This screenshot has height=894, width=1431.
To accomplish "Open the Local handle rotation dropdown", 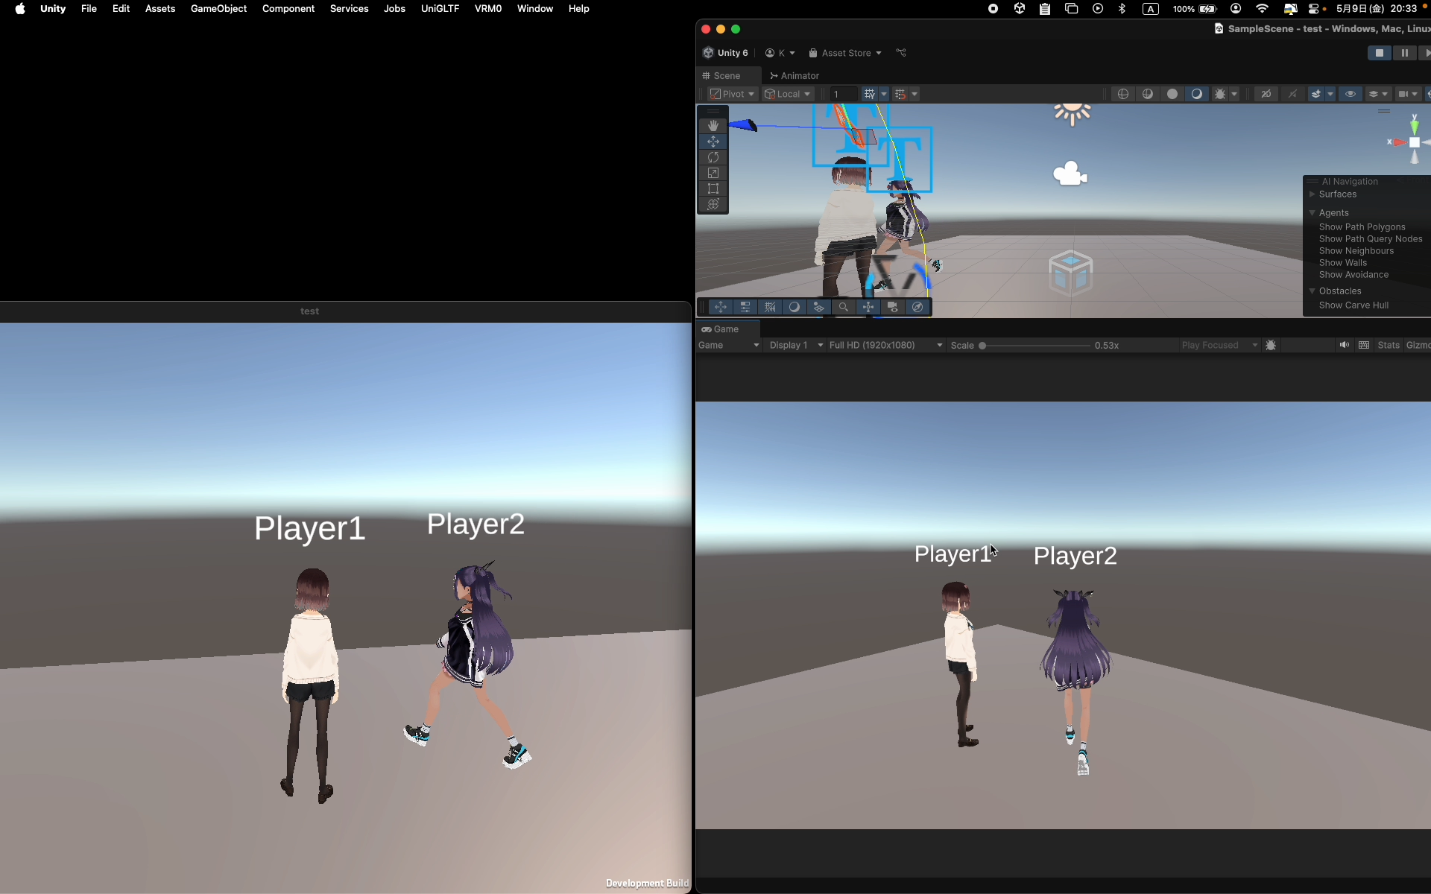I will coord(788,94).
